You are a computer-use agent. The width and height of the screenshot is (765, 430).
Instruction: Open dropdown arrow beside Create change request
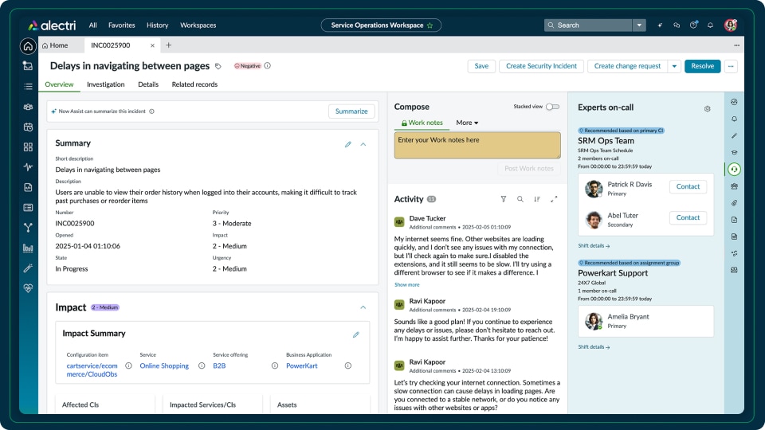click(675, 66)
